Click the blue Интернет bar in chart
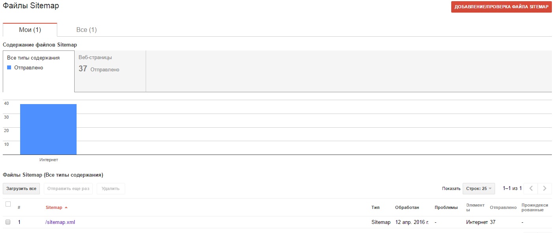The height and width of the screenshot is (233, 559). [48, 129]
